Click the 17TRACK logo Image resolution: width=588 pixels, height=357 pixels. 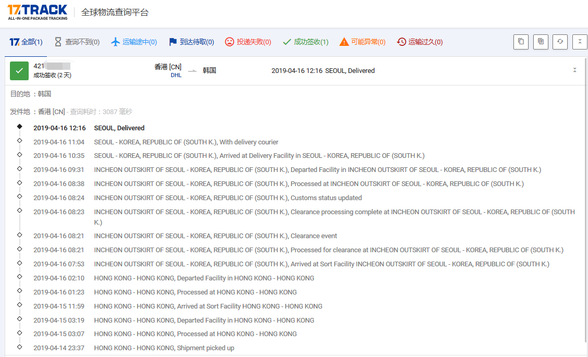[38, 12]
